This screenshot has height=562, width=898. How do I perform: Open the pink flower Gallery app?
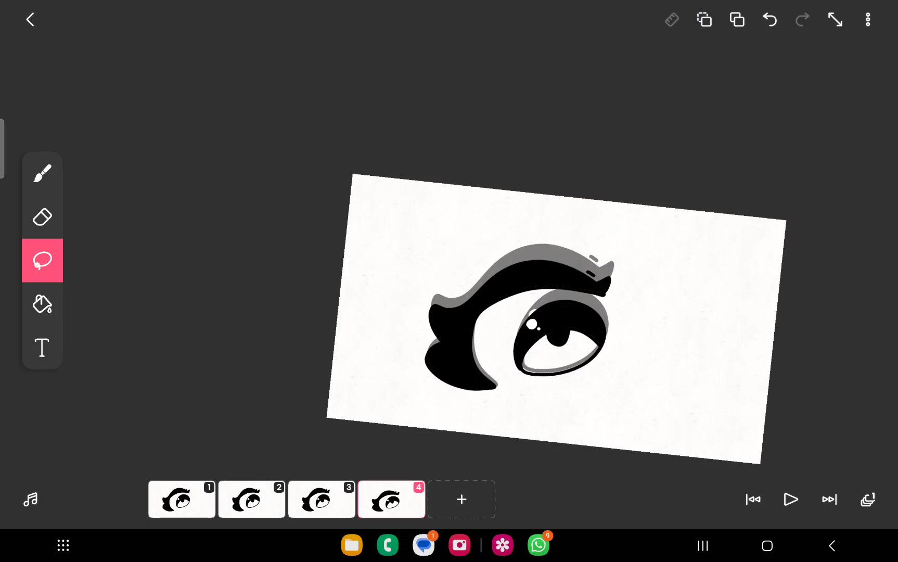coord(503,545)
